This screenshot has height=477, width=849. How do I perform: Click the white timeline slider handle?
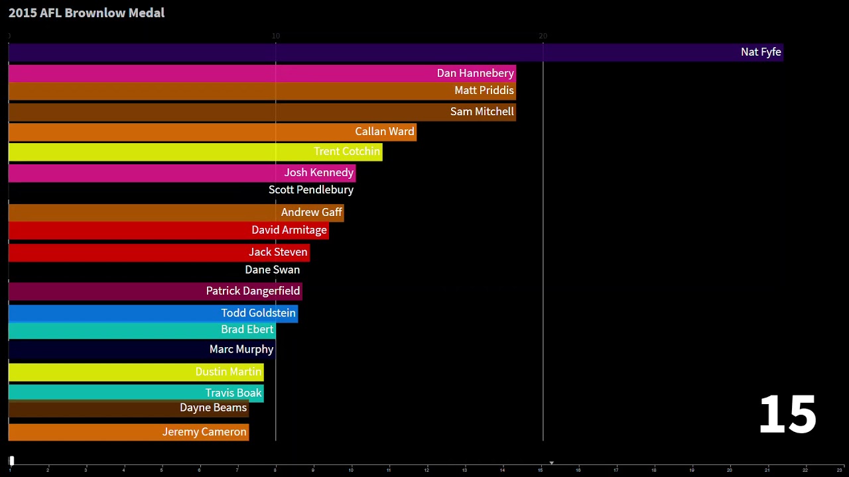[11, 460]
